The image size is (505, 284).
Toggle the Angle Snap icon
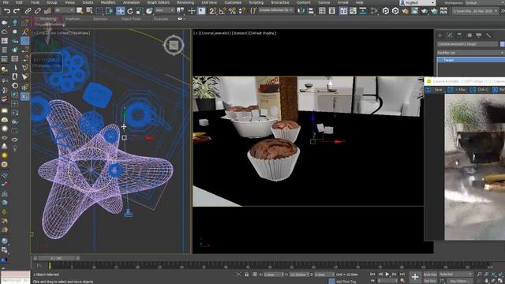pyautogui.click(x=223, y=11)
